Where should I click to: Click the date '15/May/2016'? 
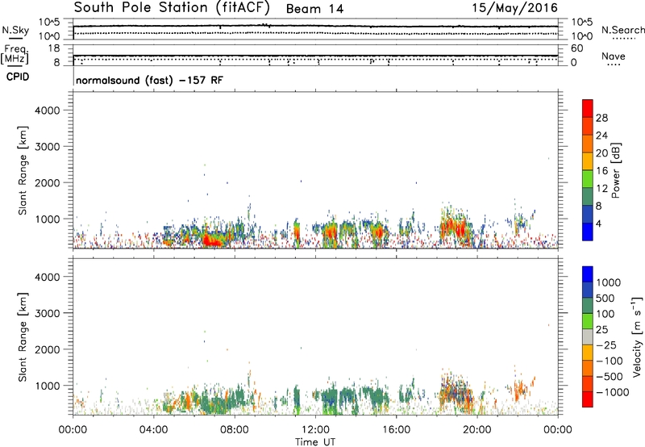tap(514, 8)
